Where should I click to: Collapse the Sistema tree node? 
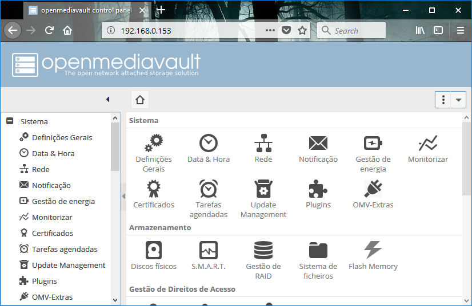coord(10,121)
